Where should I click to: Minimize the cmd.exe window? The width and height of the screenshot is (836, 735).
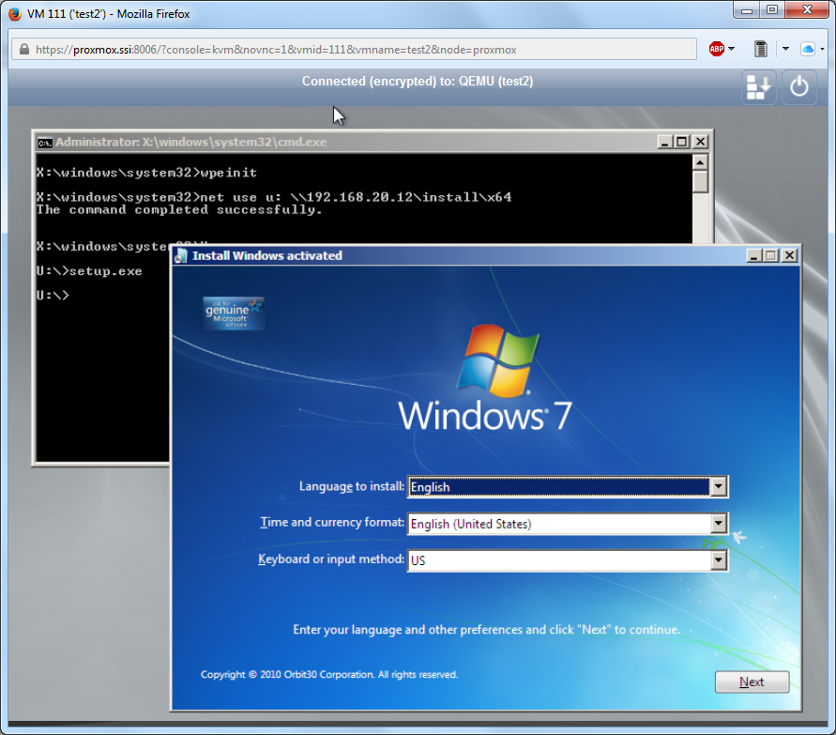tap(664, 142)
